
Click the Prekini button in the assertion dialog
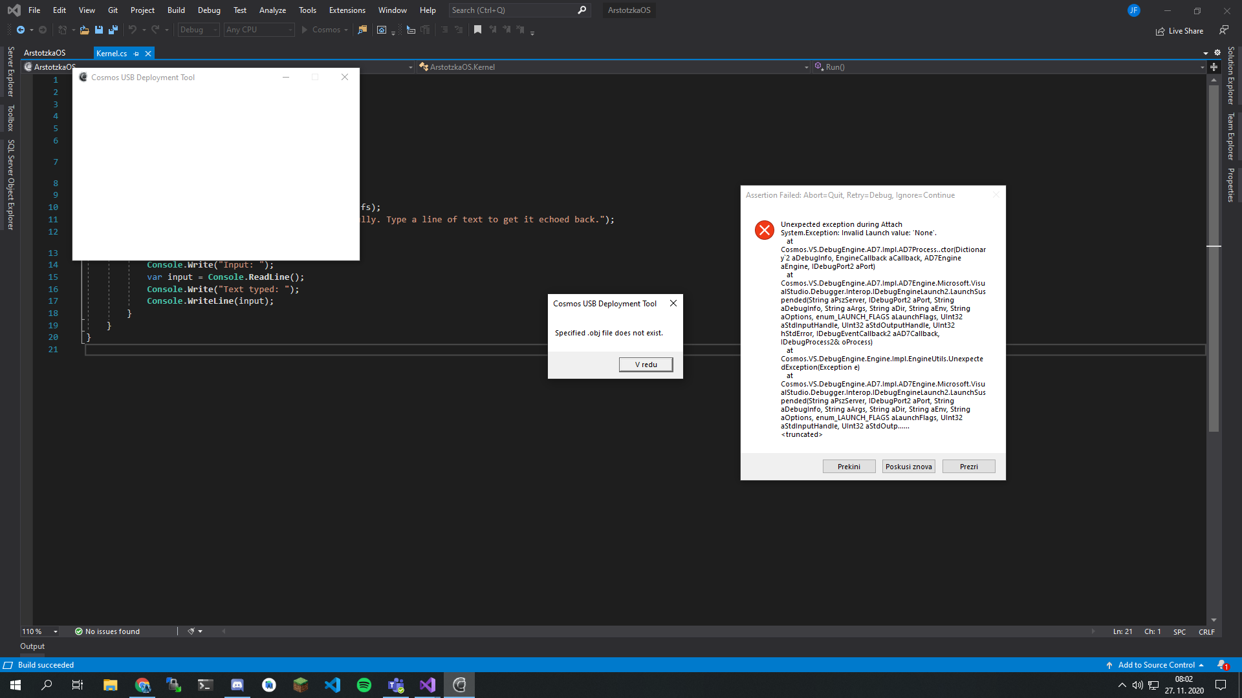tap(849, 466)
